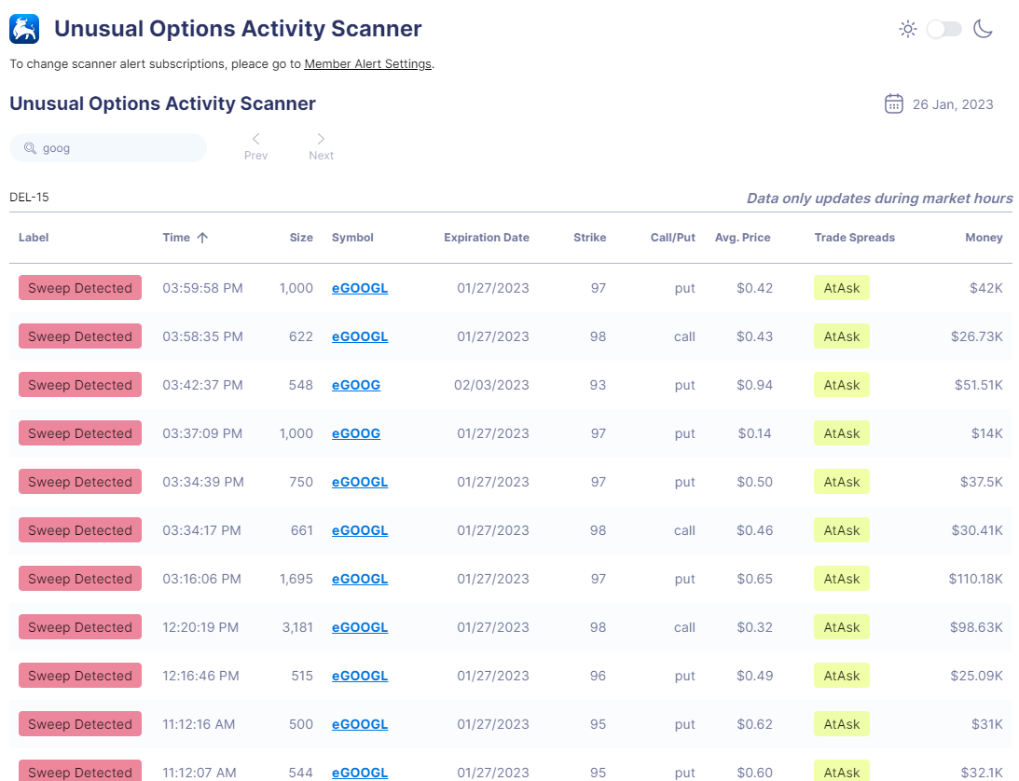Viewport: 1019px width, 781px height.
Task: Click AtAsk badge in 11:12:16 AM row
Action: [x=842, y=724]
